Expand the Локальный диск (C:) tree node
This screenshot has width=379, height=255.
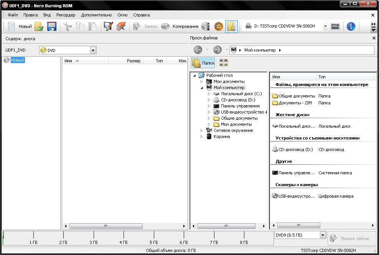click(x=209, y=94)
